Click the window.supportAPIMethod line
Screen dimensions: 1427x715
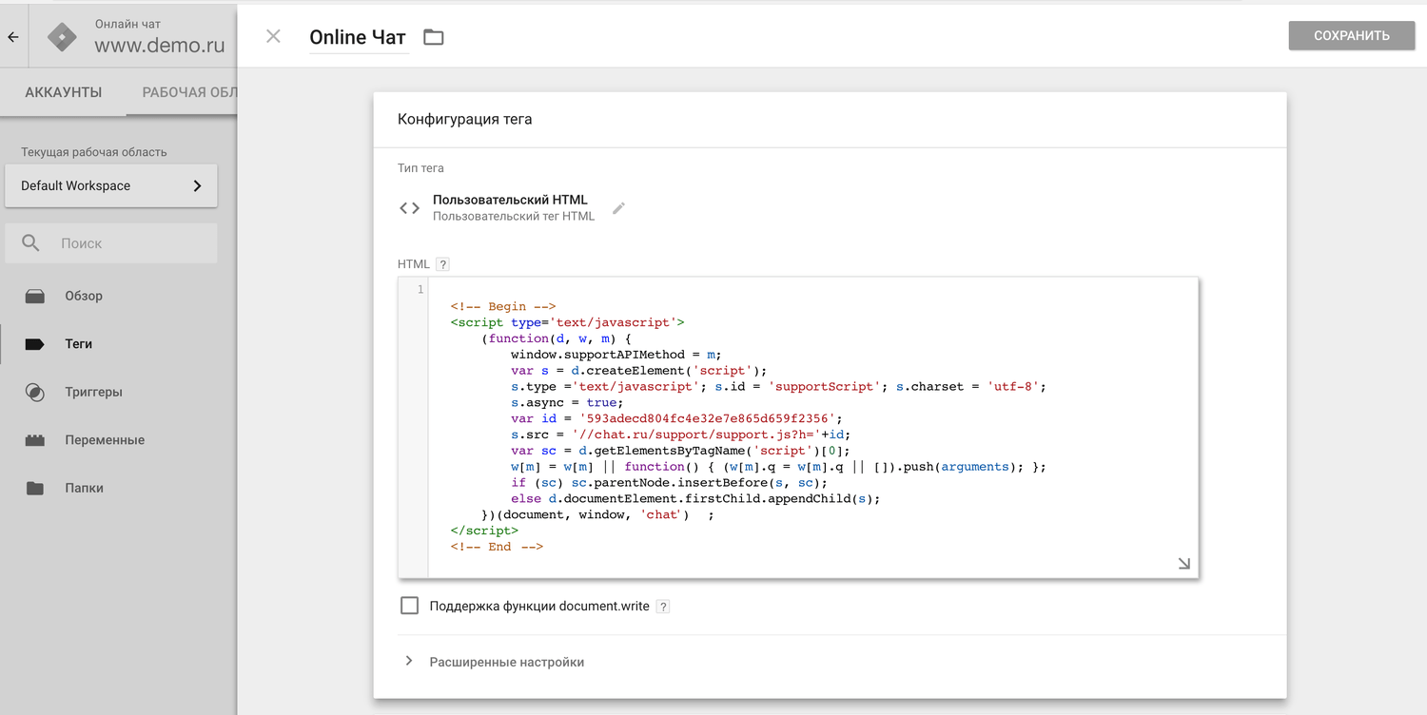[616, 355]
